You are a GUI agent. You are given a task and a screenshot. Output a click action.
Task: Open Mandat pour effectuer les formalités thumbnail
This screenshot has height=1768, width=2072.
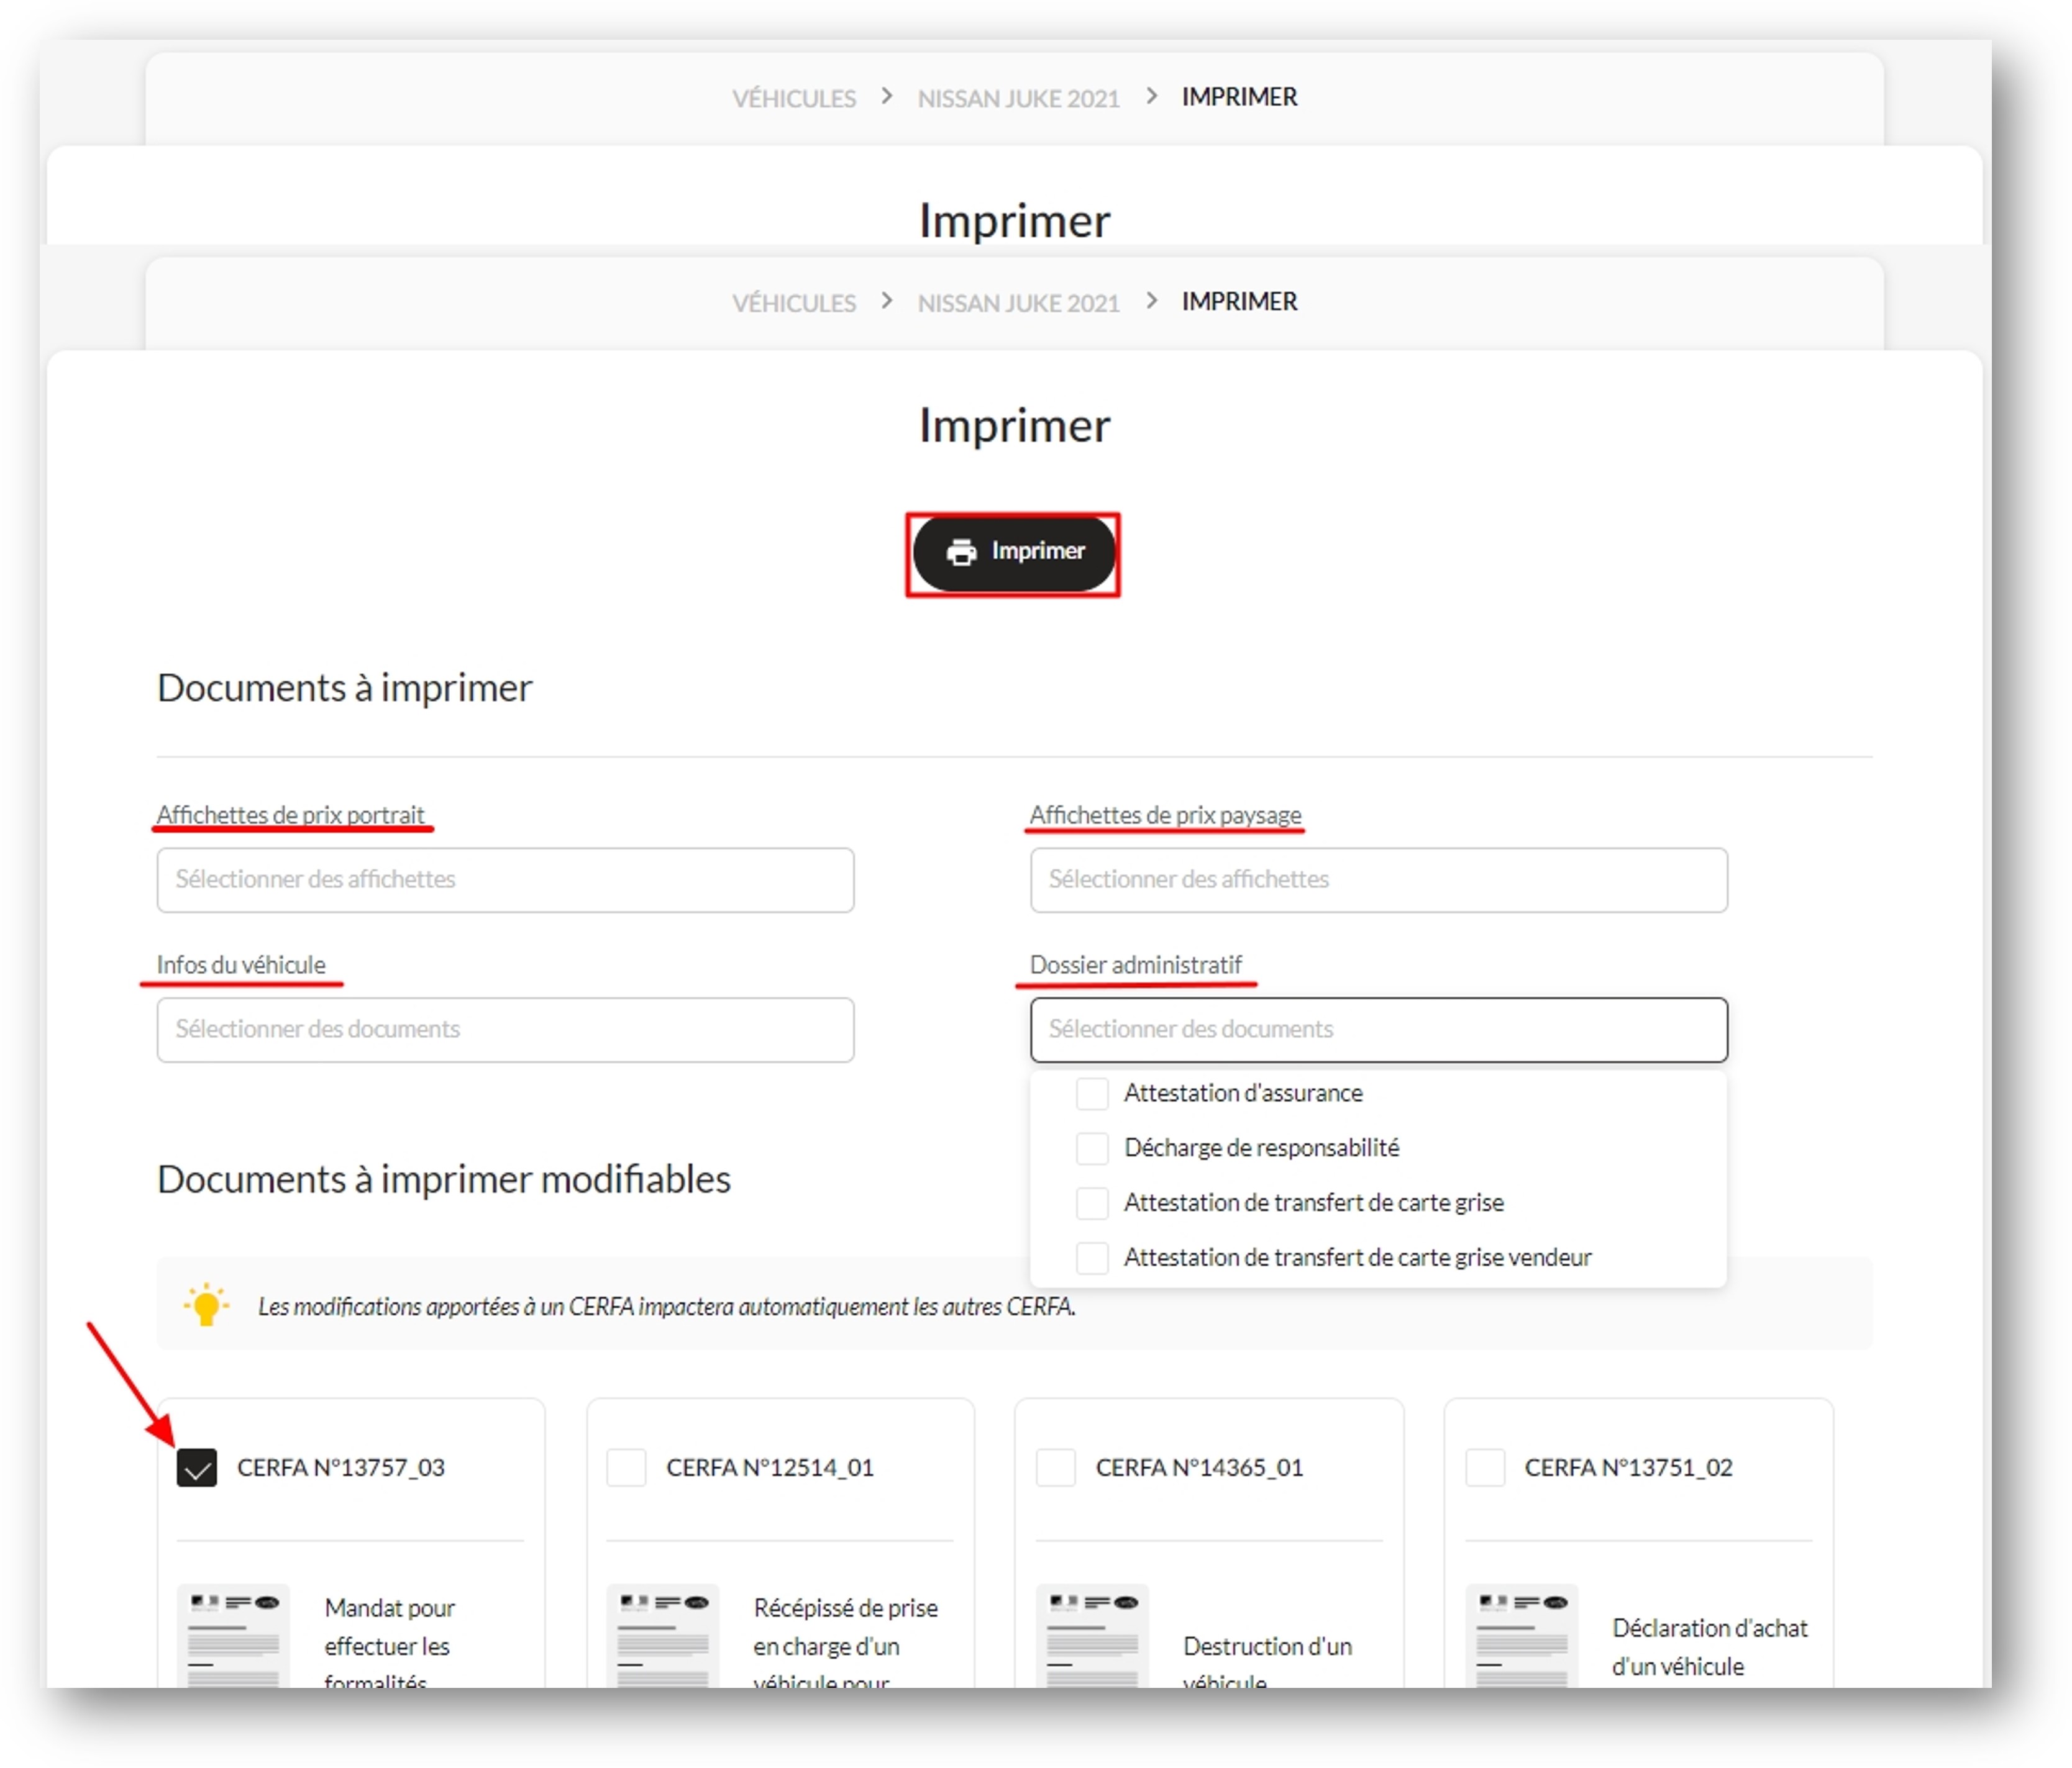pos(234,1635)
